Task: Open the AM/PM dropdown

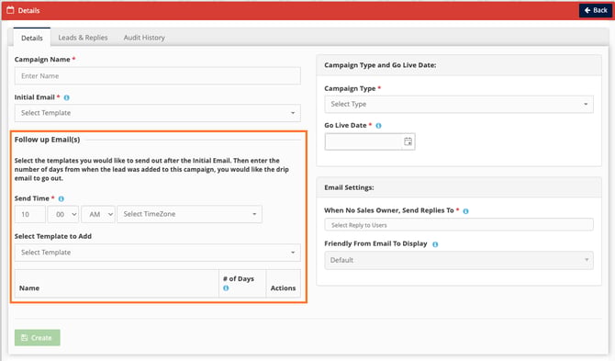Action: tap(98, 214)
